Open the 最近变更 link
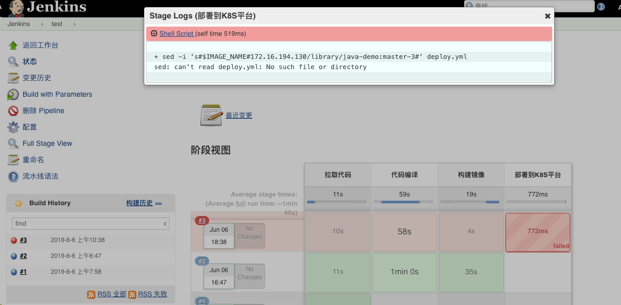The height and width of the screenshot is (305, 621). tap(238, 115)
